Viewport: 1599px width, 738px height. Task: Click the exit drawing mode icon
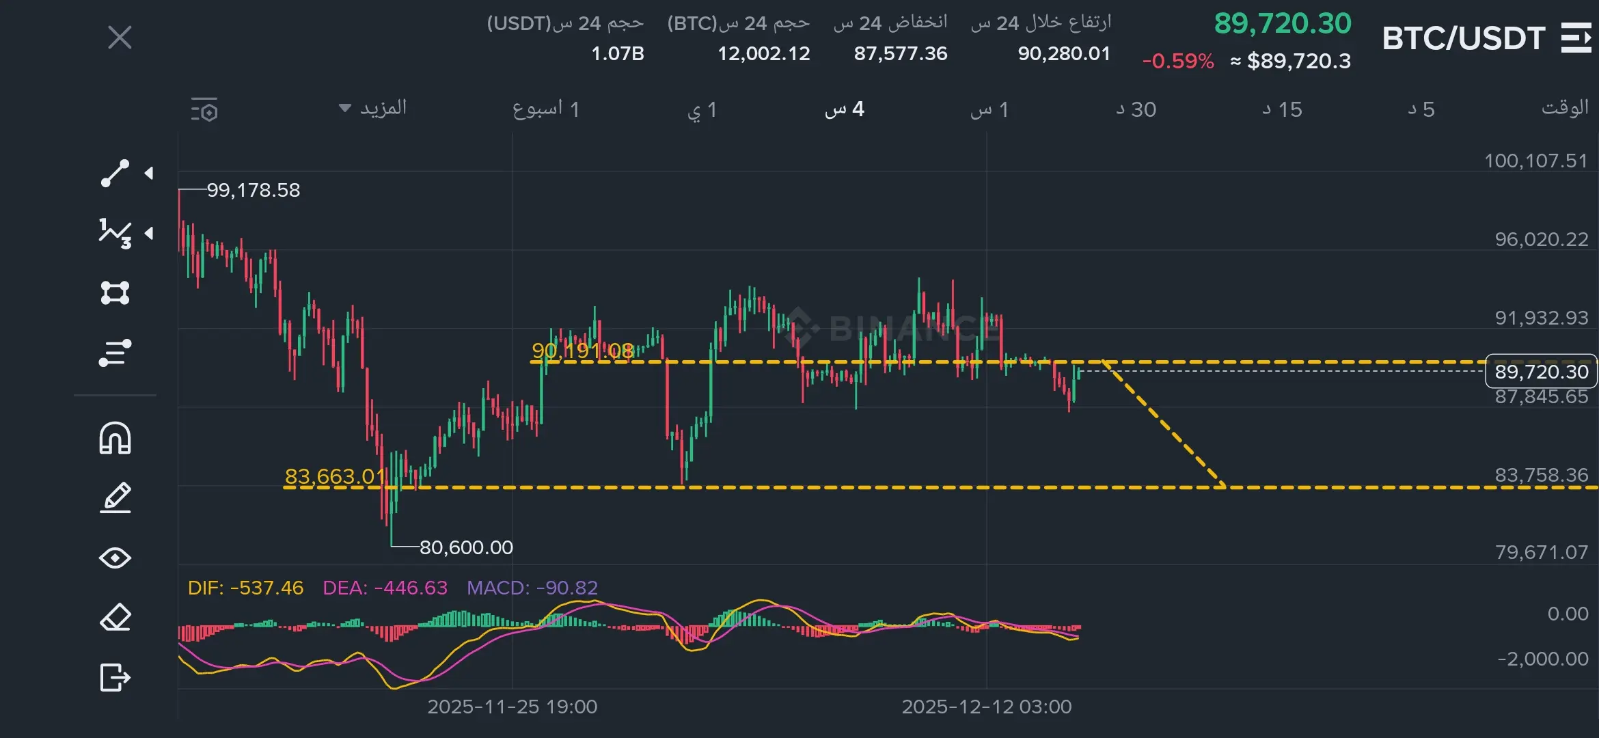[x=115, y=677]
